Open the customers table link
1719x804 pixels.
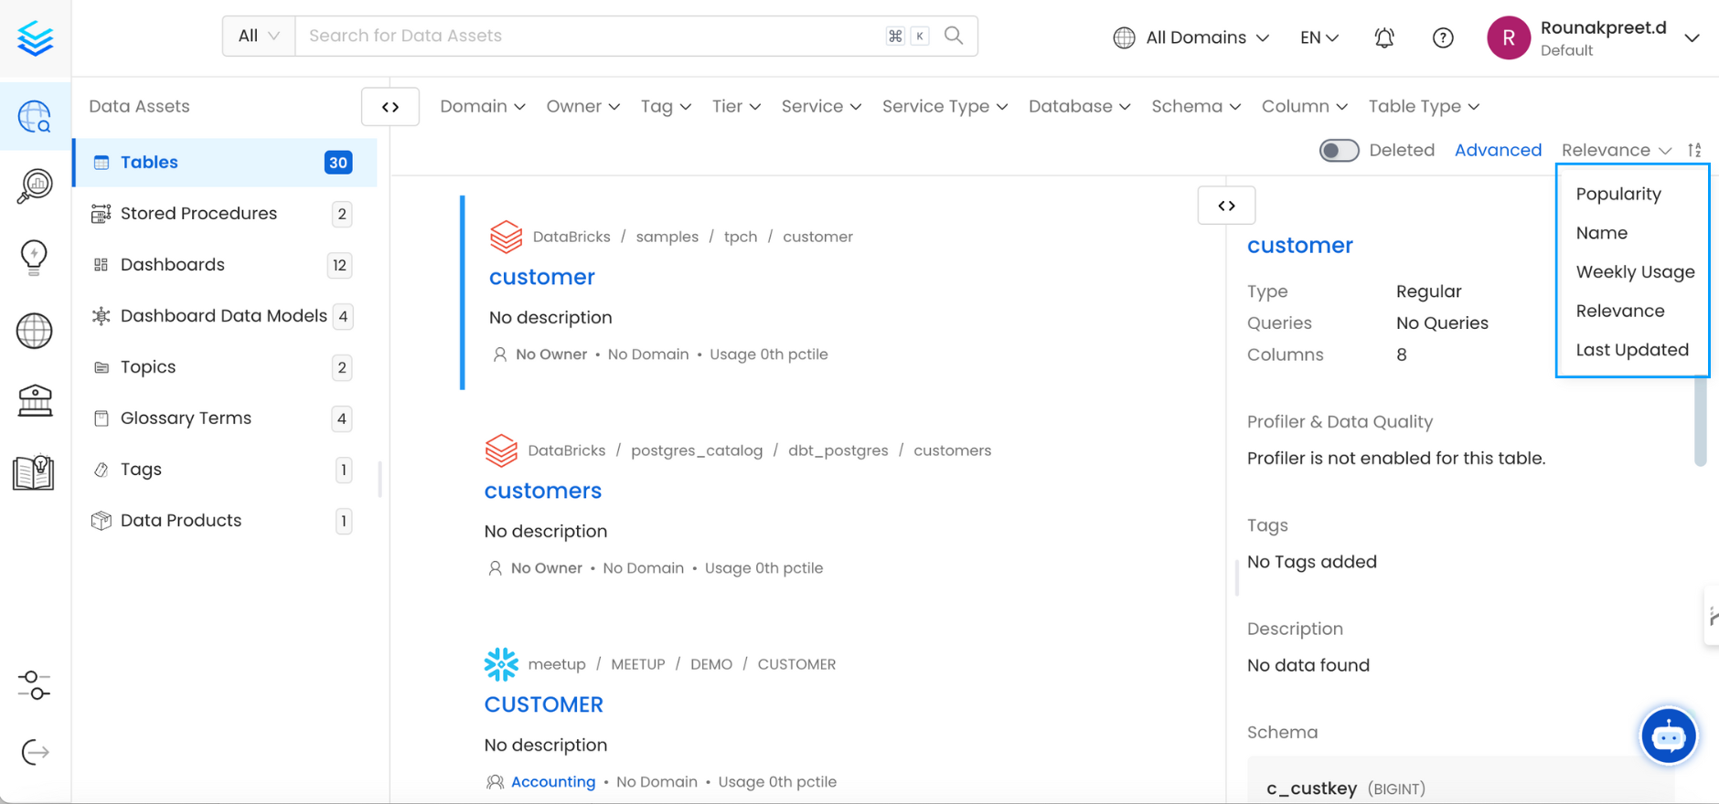point(542,491)
